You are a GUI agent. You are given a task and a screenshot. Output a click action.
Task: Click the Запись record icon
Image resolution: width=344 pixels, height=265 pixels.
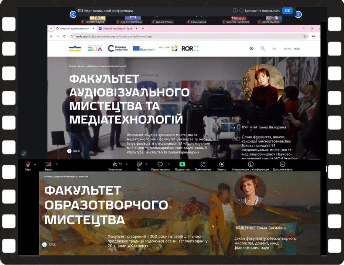pyautogui.click(x=221, y=164)
